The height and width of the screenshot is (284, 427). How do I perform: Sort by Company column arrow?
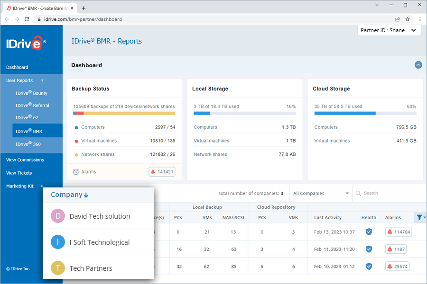click(x=86, y=195)
